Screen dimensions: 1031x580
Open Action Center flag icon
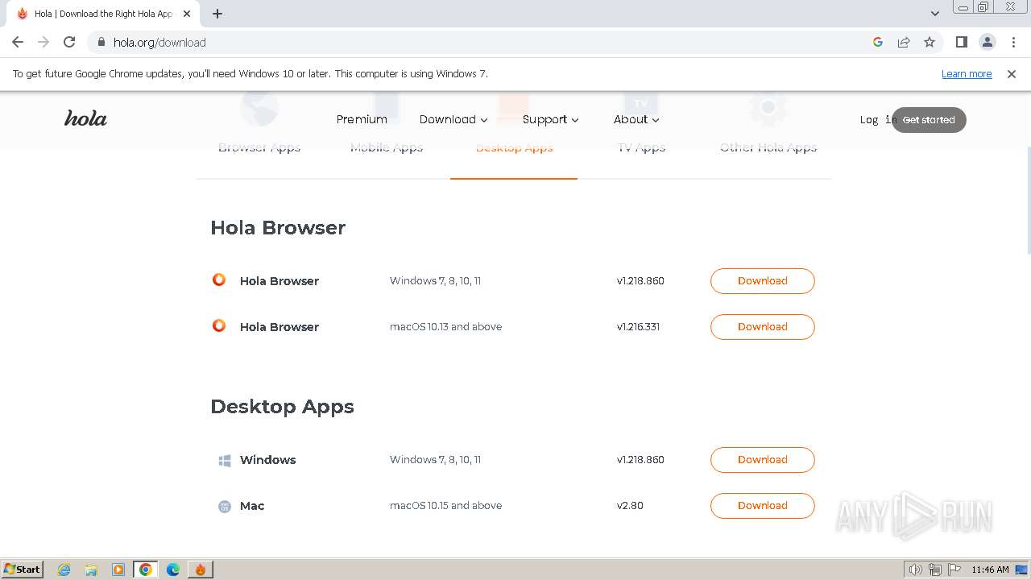pyautogui.click(x=954, y=570)
